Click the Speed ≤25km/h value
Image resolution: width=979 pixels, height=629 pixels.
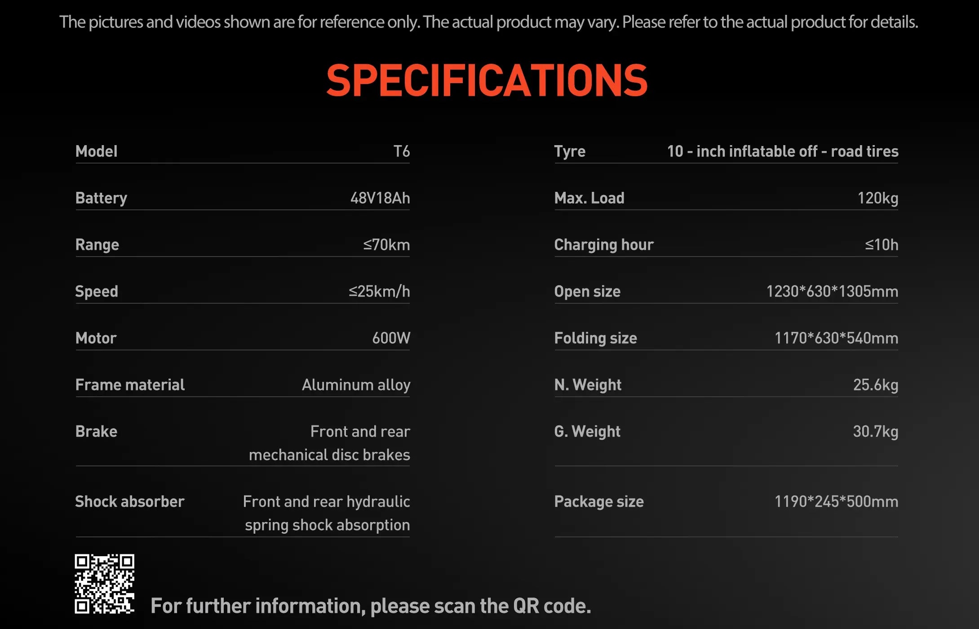(x=379, y=292)
